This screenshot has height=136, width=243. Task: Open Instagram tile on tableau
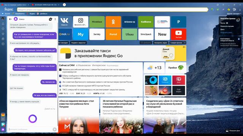click(80, 22)
